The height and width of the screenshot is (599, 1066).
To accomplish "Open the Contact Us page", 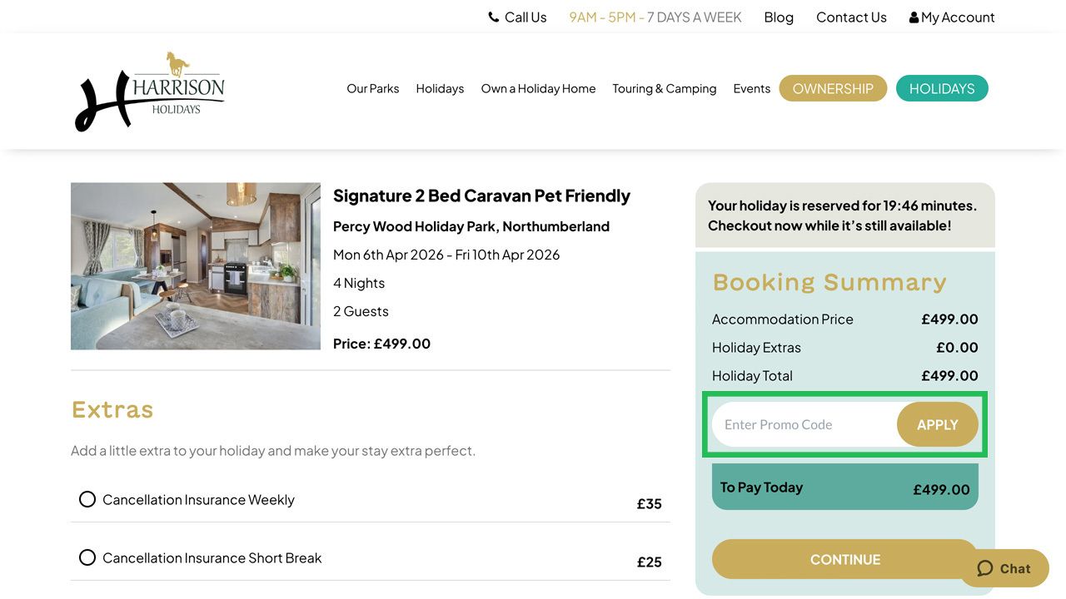I will click(851, 17).
